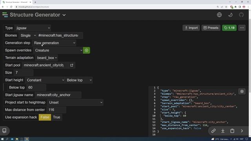Open the language globe icon

pos(219,15)
